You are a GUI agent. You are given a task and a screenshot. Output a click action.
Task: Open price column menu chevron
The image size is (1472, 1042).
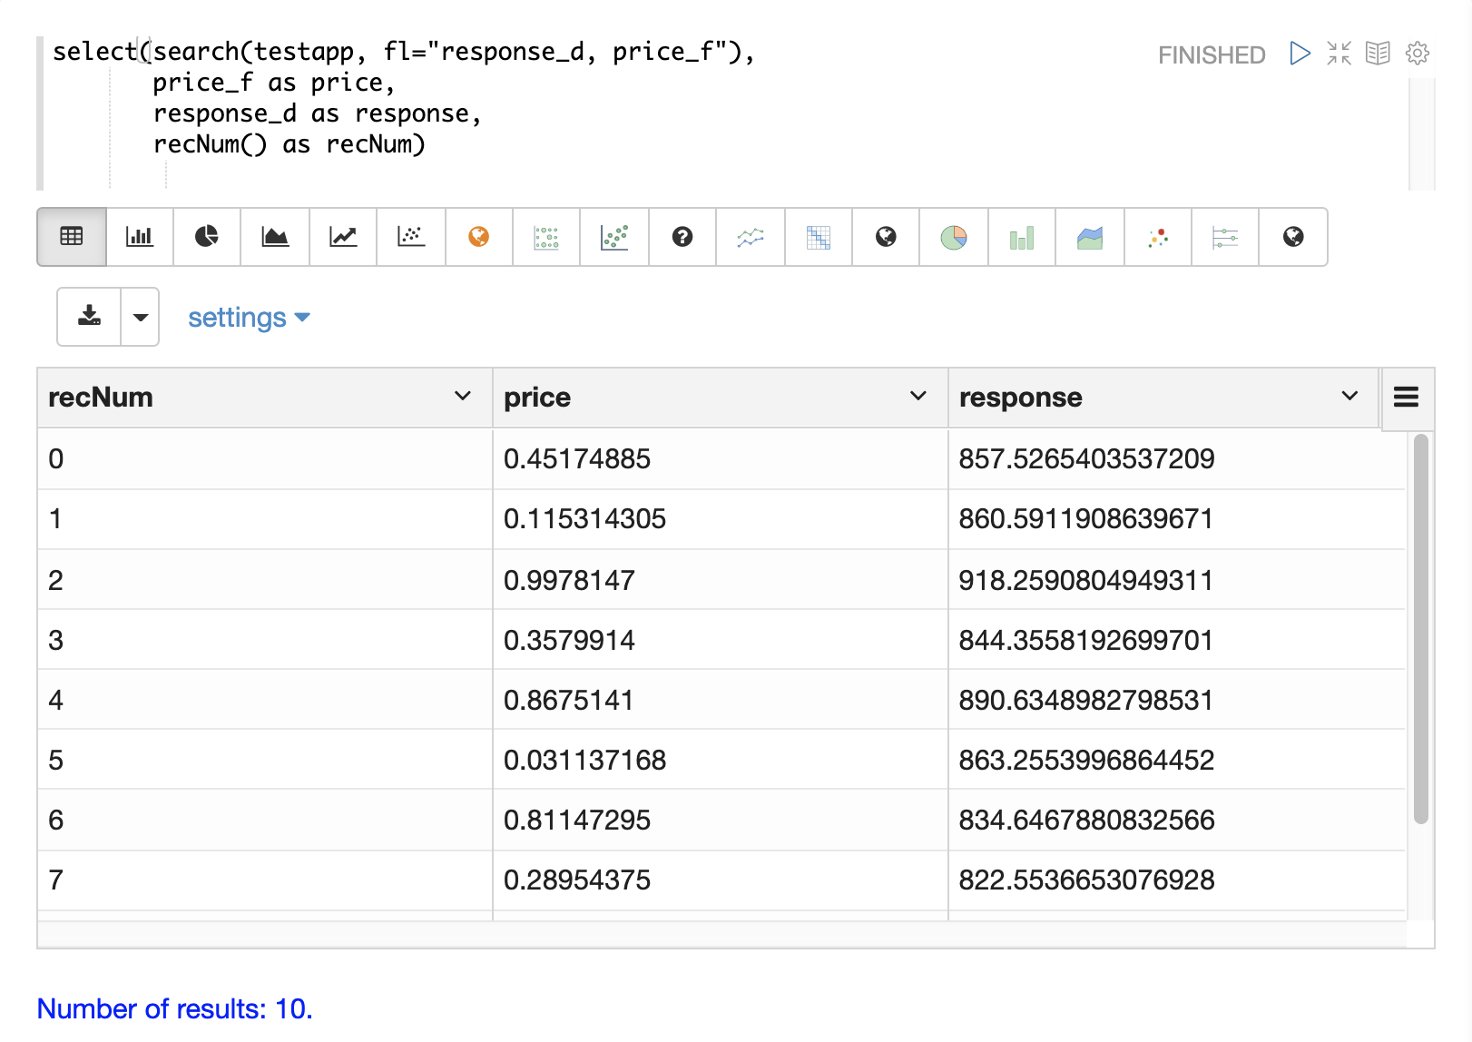918,397
